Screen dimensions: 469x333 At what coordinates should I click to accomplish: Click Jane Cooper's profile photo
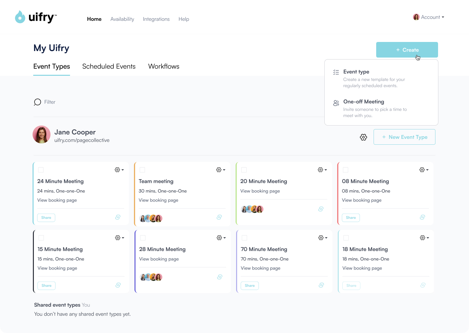click(x=42, y=135)
